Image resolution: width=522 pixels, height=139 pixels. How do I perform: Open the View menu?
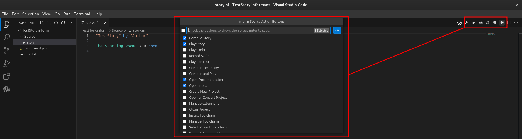pos(47,14)
